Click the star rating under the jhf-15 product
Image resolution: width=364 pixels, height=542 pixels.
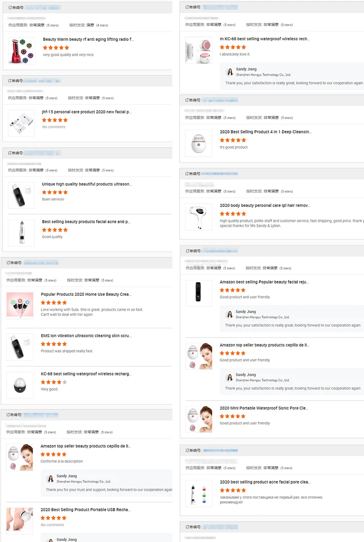tap(55, 120)
